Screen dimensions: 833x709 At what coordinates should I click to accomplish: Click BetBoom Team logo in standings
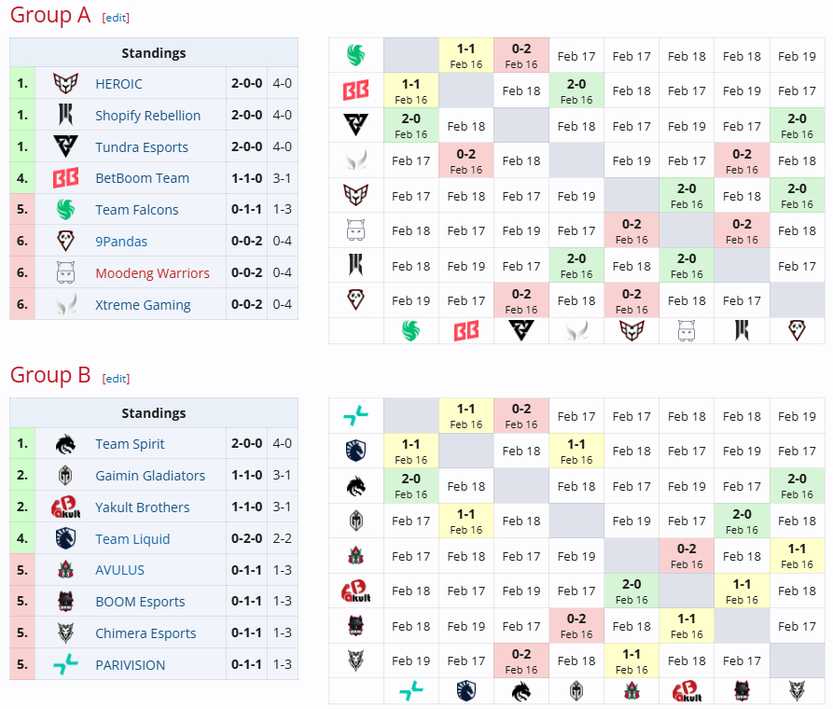click(x=66, y=178)
